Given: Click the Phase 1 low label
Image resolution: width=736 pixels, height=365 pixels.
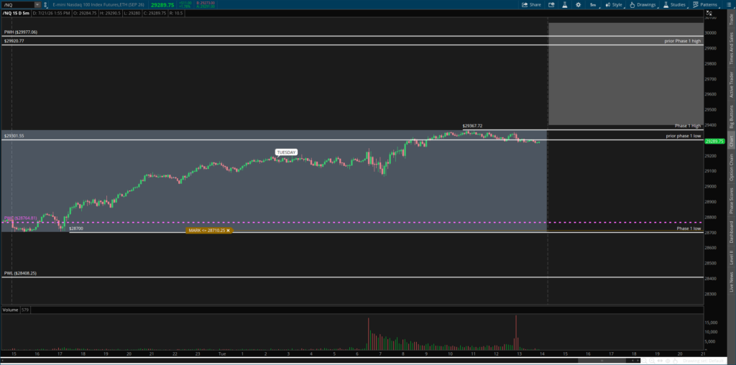Looking at the screenshot, I should click(x=689, y=228).
